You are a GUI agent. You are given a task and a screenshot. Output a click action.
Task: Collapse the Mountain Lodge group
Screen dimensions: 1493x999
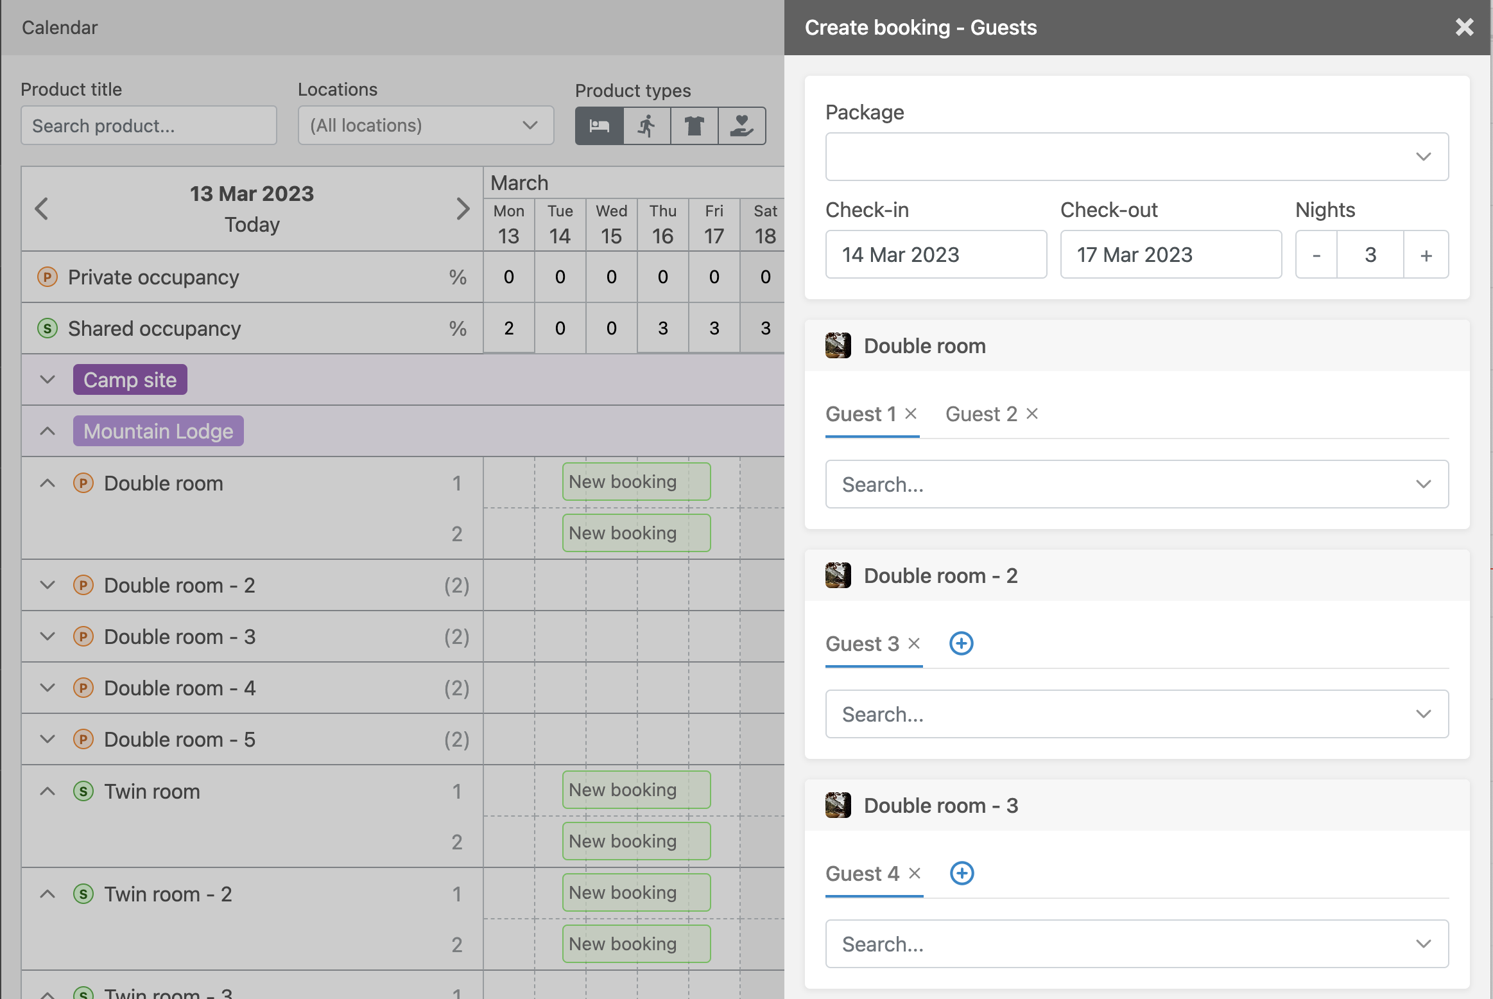47,431
